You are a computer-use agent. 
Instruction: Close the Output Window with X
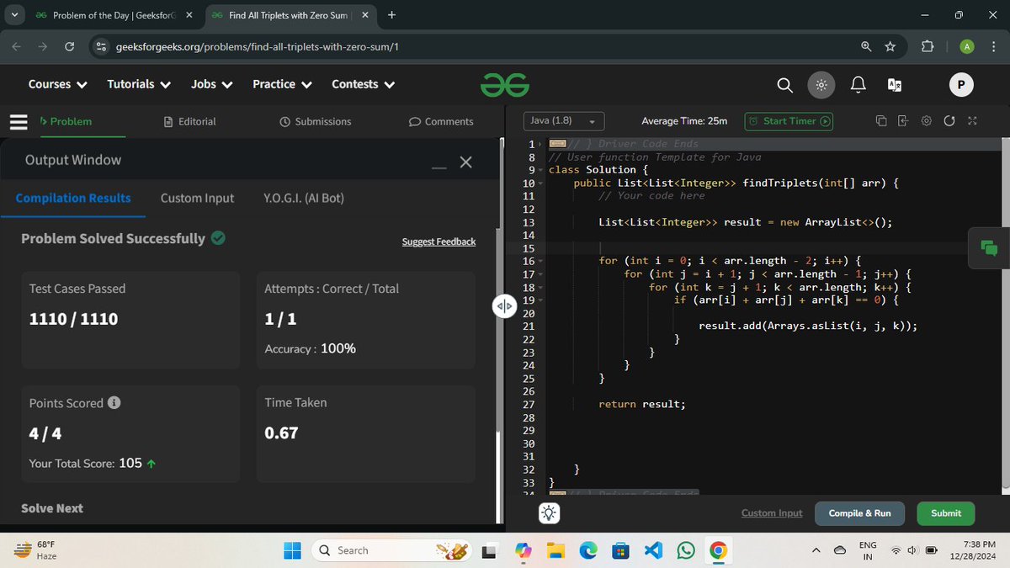[x=466, y=162]
